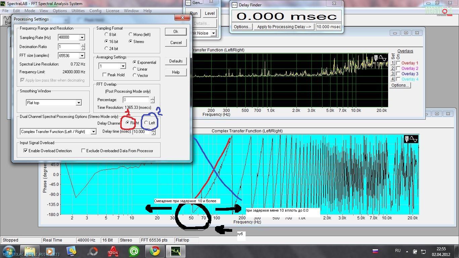Click overlay Set button 4
This screenshot has height=258, width=459.
coord(392,79)
